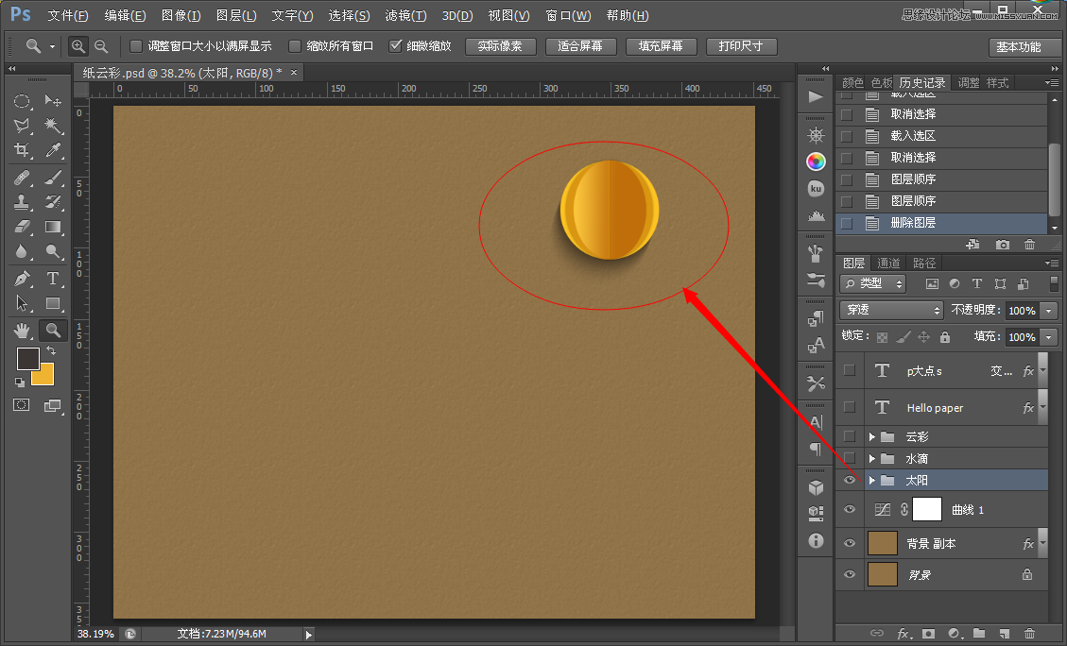Image resolution: width=1067 pixels, height=646 pixels.
Task: Hide the 曲线 1 adjustment layer
Action: (850, 509)
